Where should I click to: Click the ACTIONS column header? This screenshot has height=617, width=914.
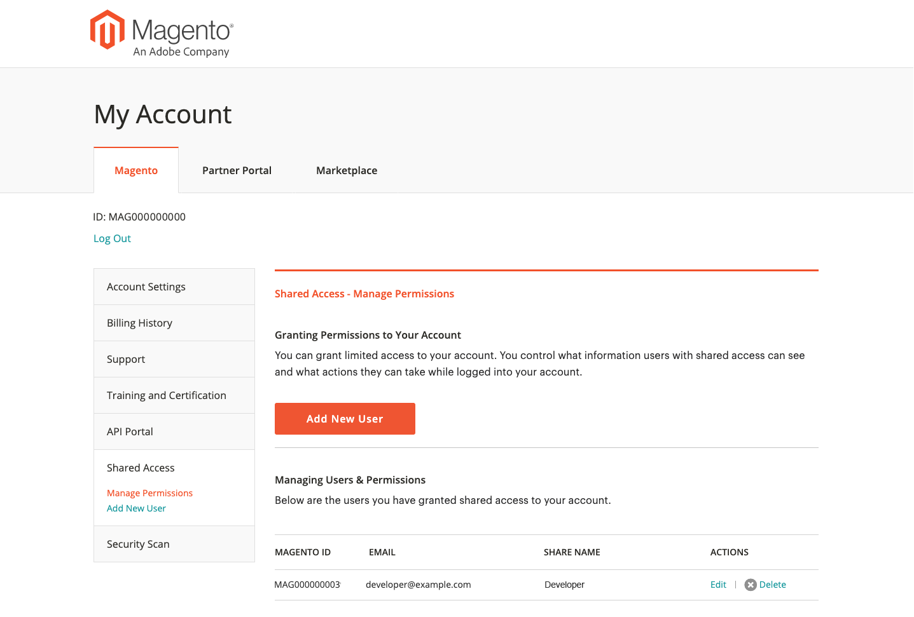click(x=730, y=552)
